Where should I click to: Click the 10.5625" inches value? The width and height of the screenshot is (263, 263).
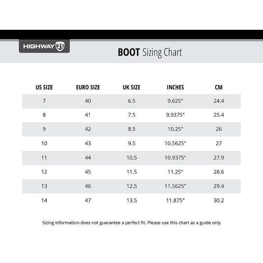(175, 143)
